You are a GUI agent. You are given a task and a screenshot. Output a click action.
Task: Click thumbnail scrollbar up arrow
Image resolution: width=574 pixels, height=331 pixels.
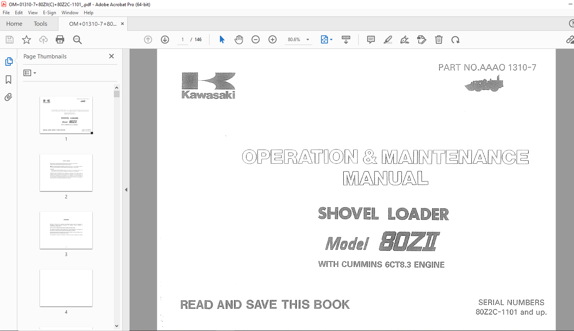[x=117, y=87]
